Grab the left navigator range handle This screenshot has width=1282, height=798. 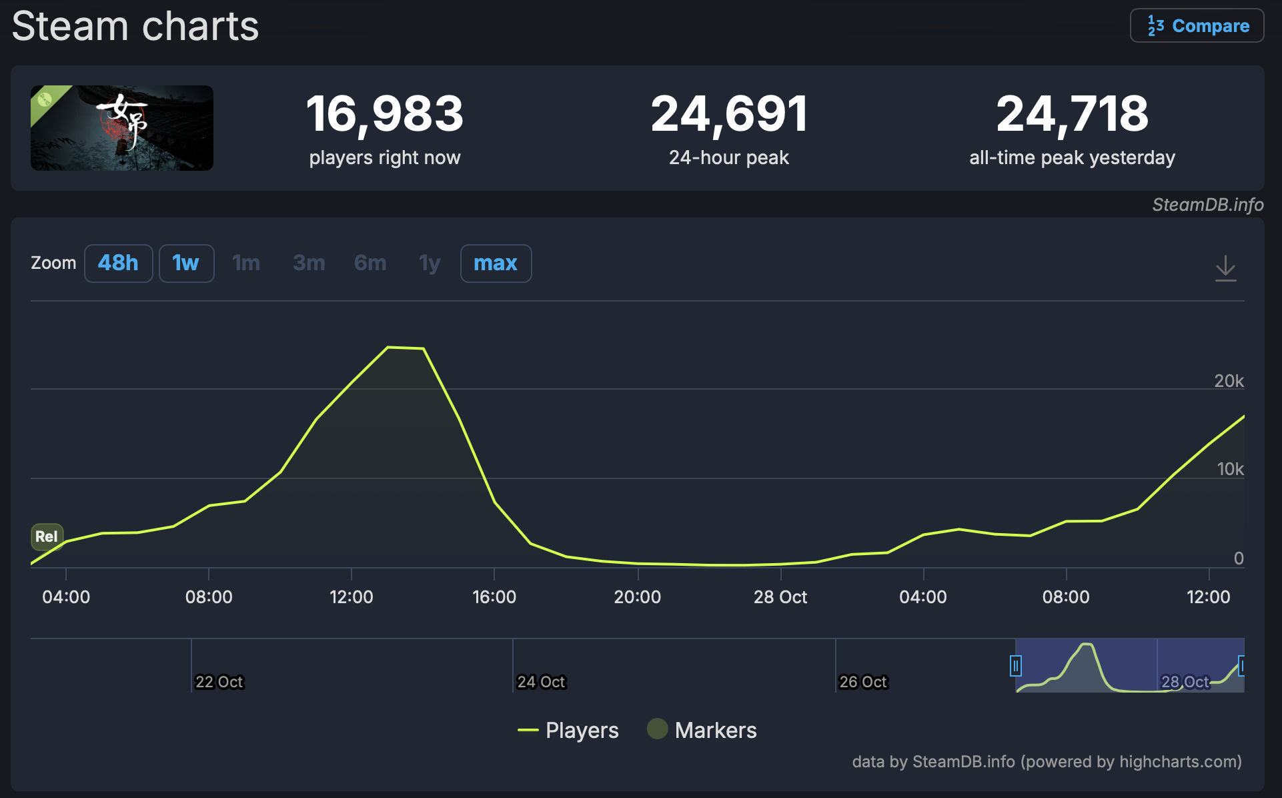(x=1015, y=665)
